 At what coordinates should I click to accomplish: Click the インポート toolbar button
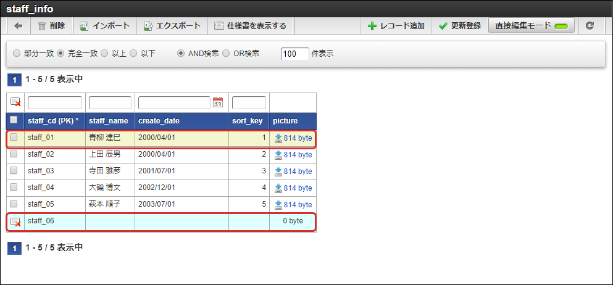(104, 26)
